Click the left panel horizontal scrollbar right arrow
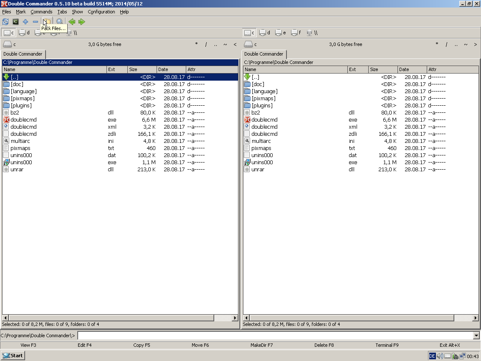 tap(235, 318)
